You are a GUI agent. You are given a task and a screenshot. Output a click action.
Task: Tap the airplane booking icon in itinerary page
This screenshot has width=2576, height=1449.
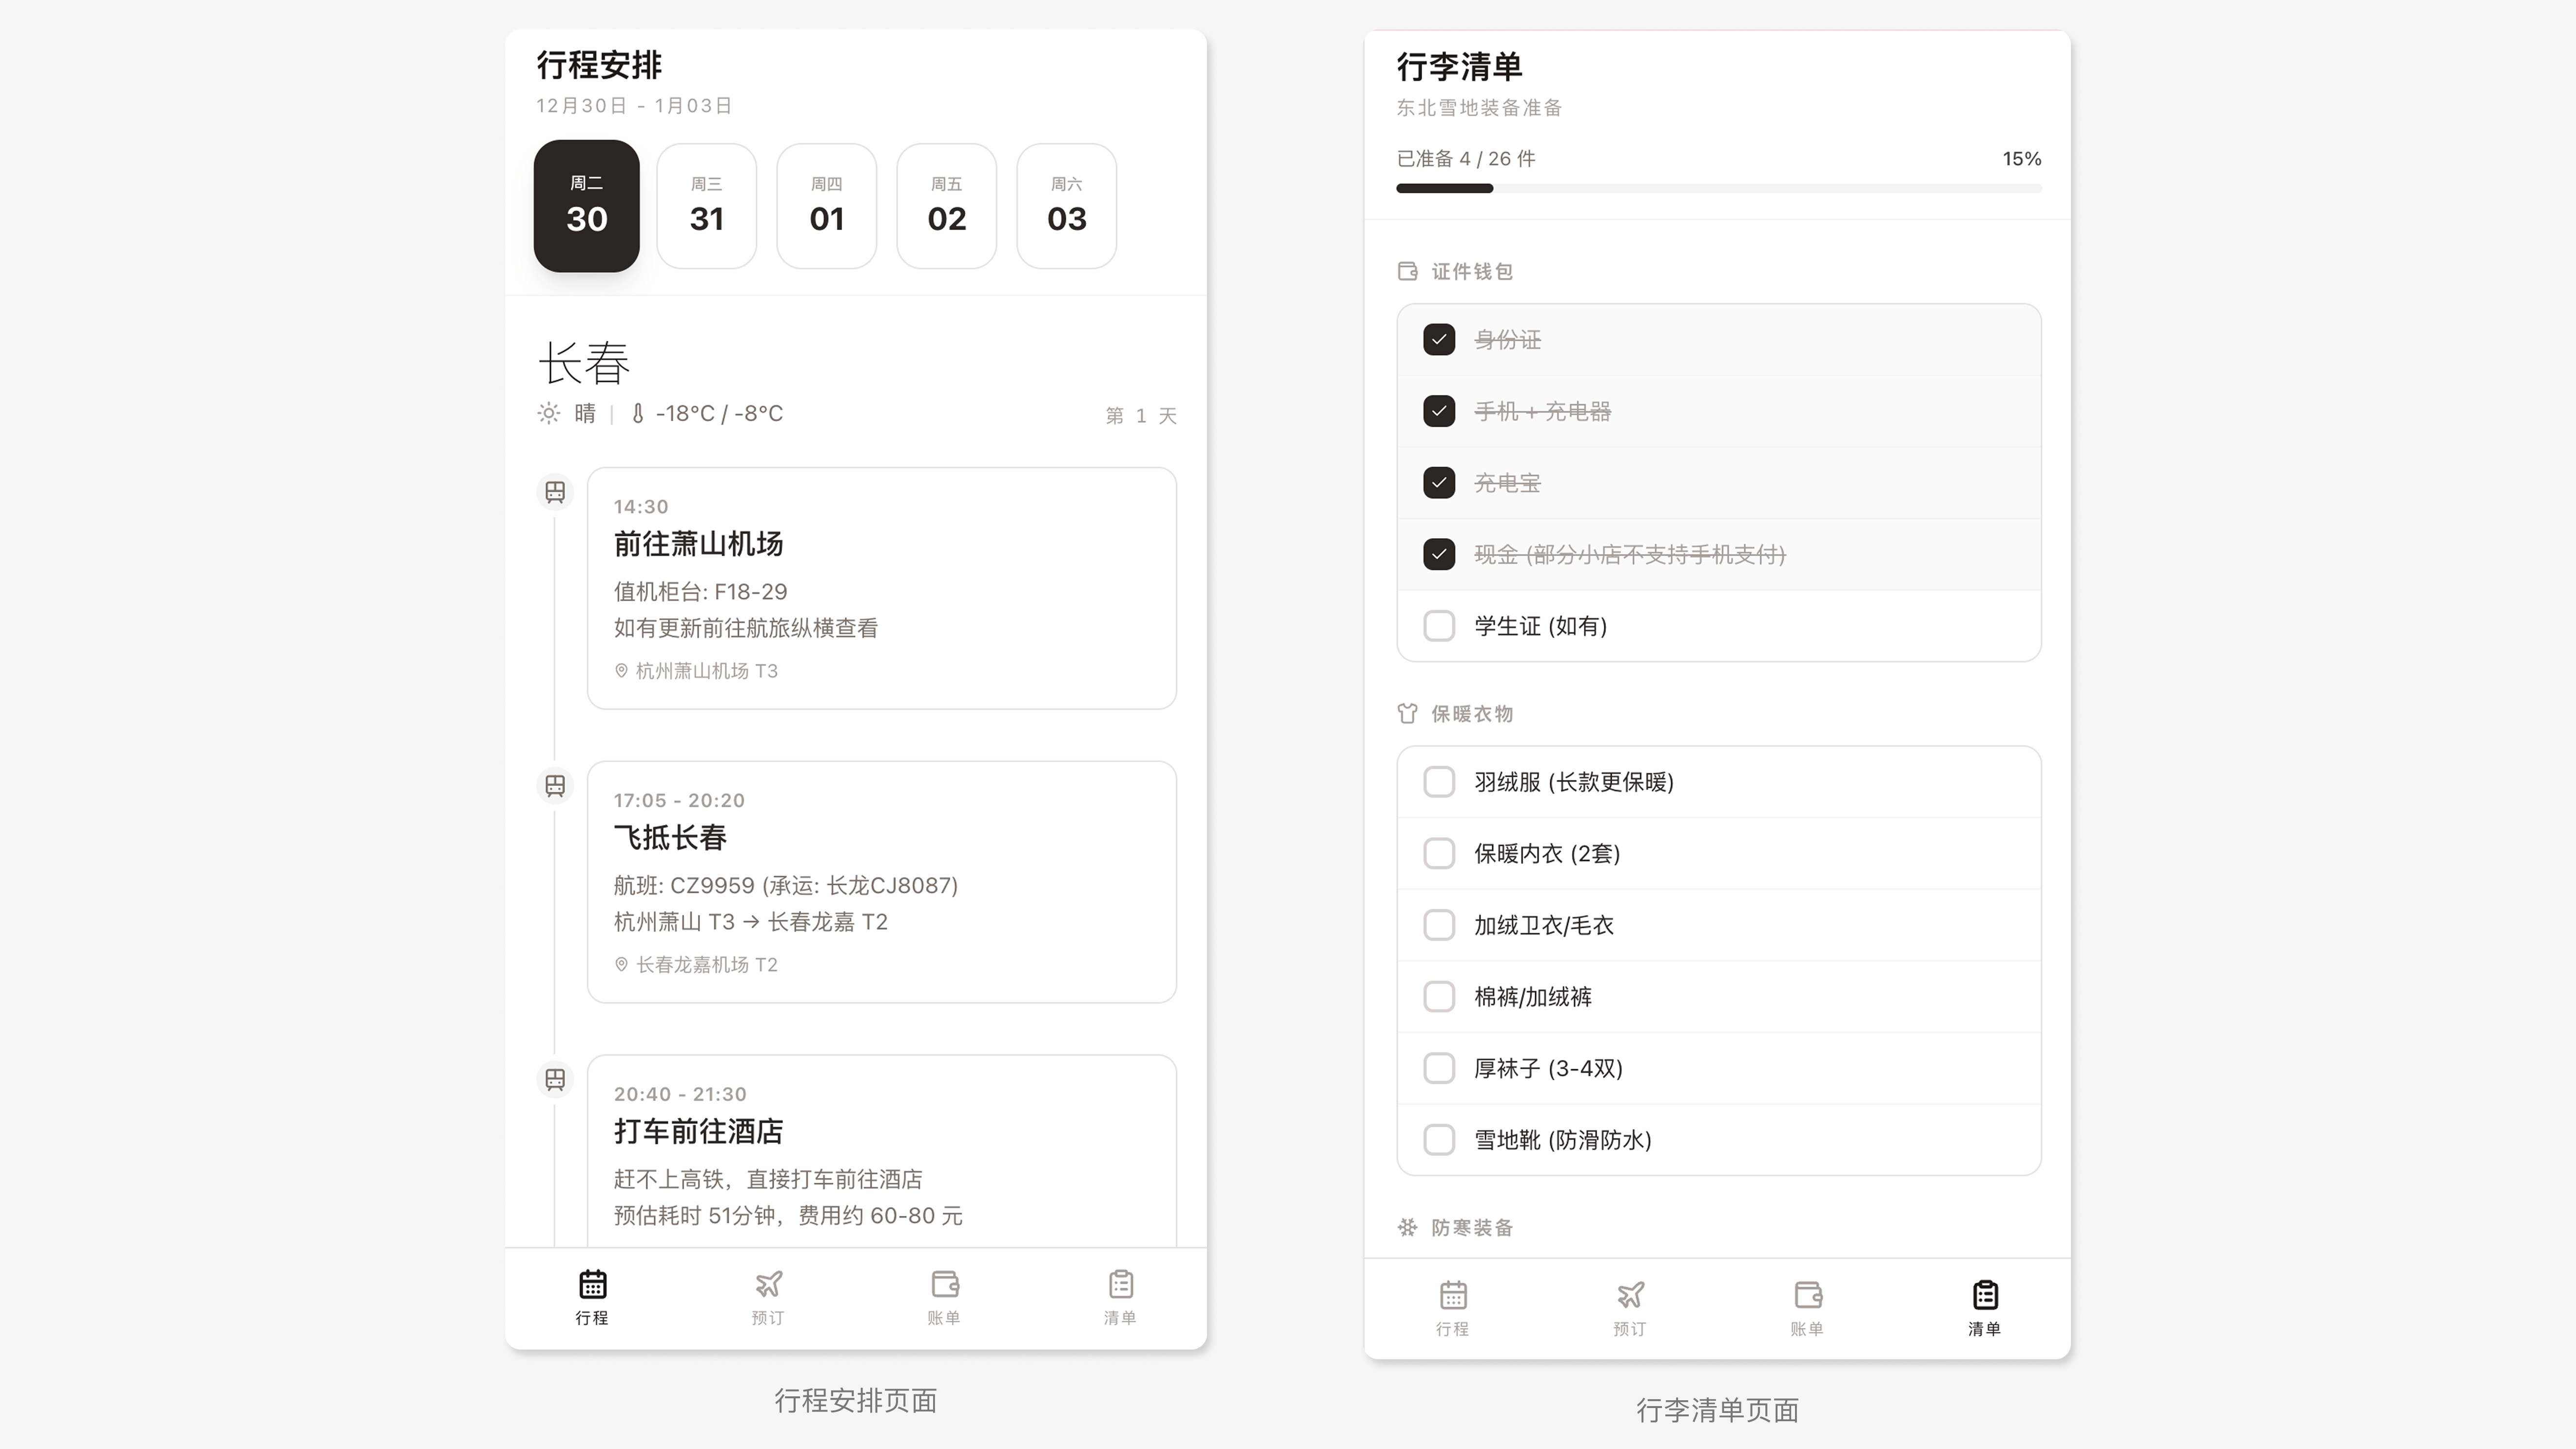[x=768, y=1284]
